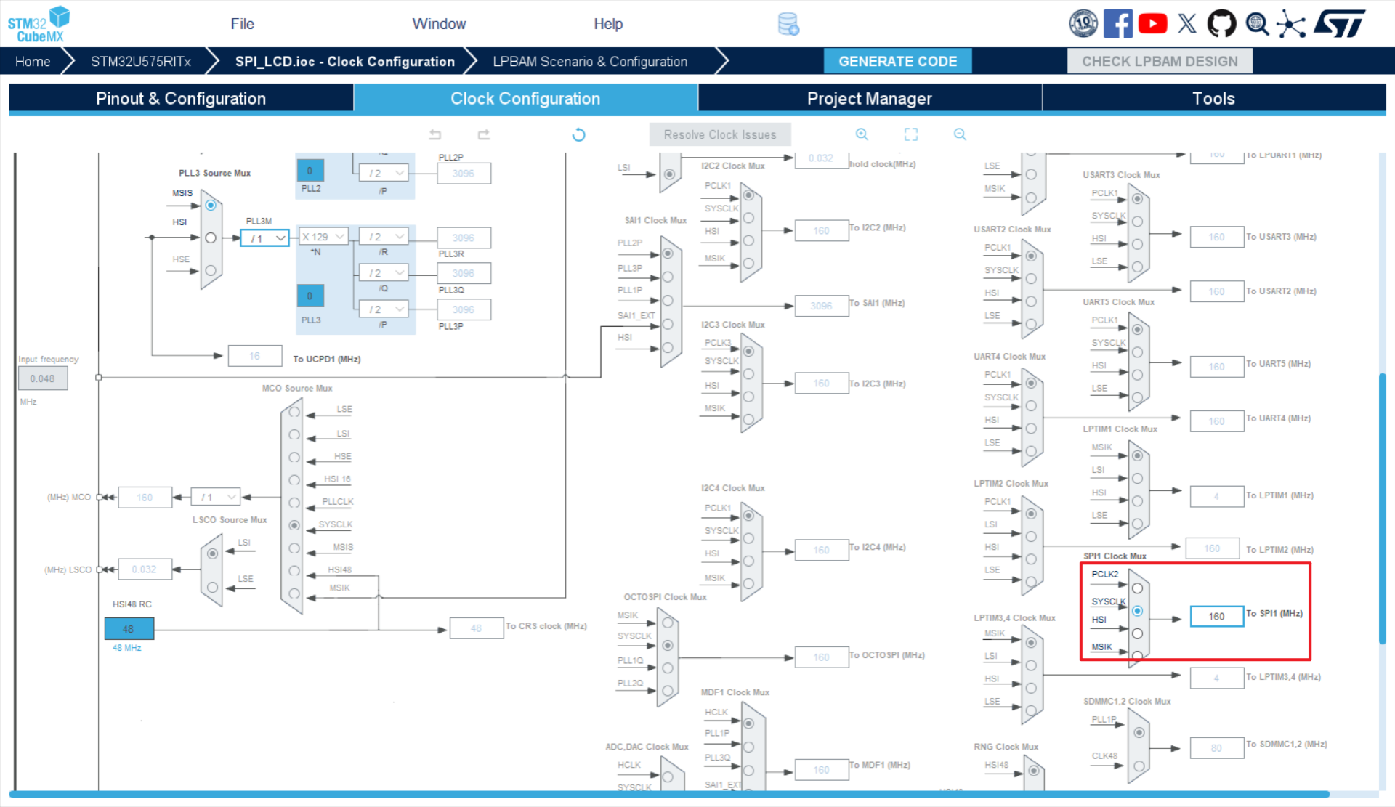Click the Resolve Clock Issues button

[719, 134]
